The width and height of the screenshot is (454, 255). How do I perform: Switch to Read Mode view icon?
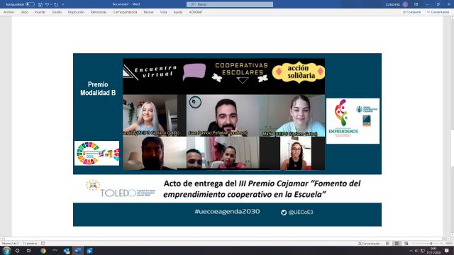pyautogui.click(x=387, y=244)
